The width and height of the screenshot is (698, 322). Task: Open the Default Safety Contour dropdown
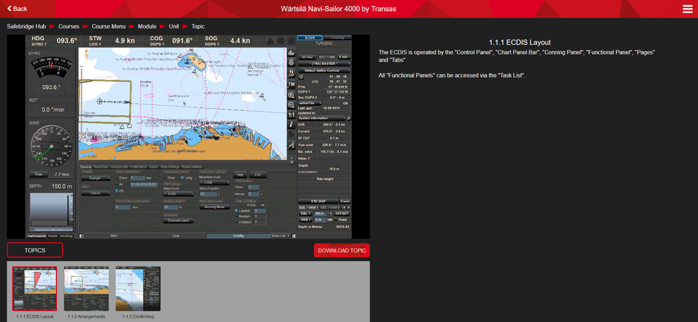click(x=324, y=70)
